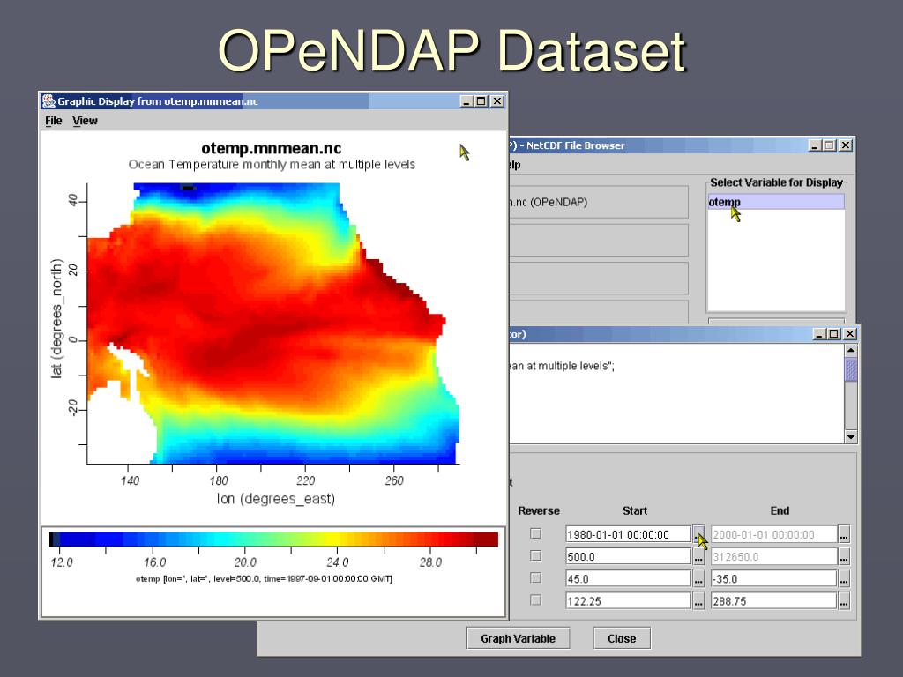Screen dimensions: 903x677
Task: Maximize the Graphic Display window
Action: pyautogui.click(x=481, y=101)
